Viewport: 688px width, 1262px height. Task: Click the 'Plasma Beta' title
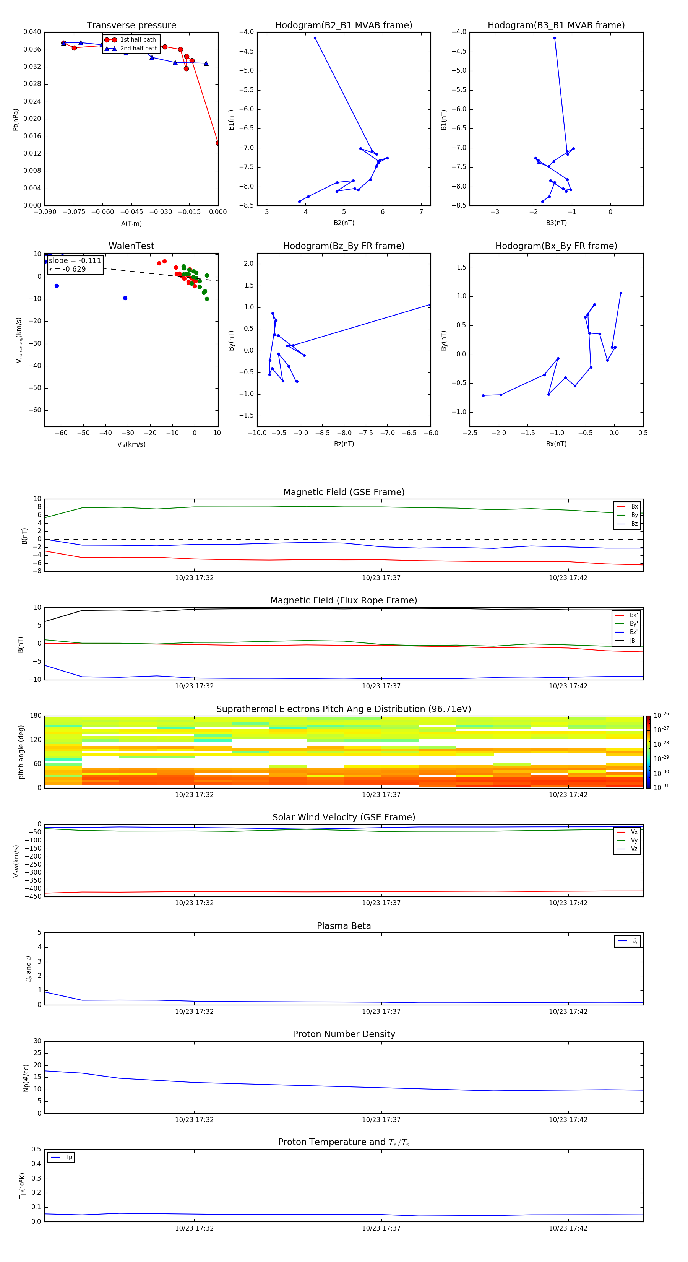pos(344,926)
